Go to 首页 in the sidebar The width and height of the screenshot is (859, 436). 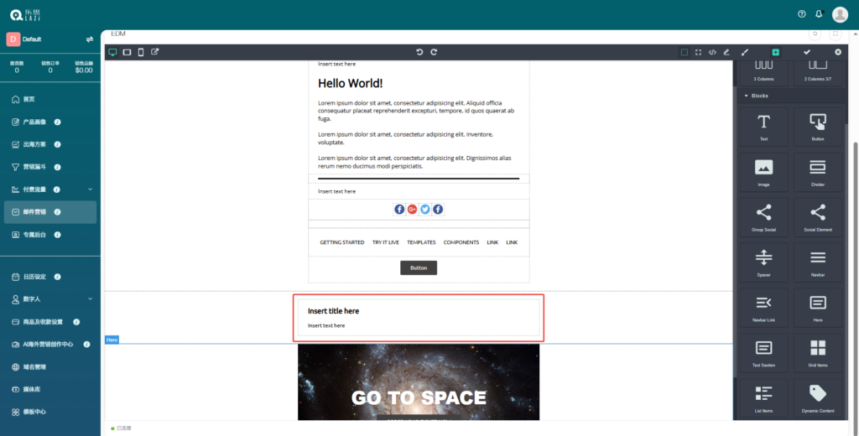point(29,99)
